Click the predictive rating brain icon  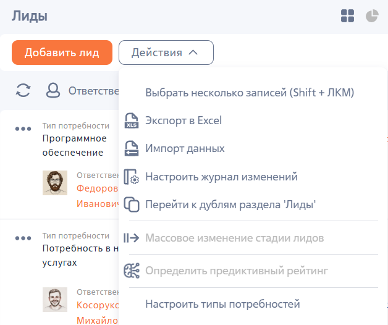[x=132, y=271]
